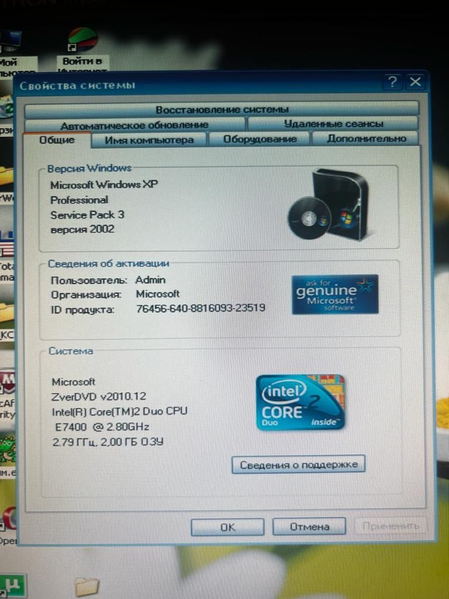Click the Отмена button

click(x=309, y=526)
